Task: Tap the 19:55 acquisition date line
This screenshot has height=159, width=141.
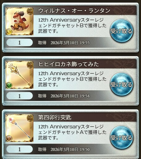Action: (64, 43)
